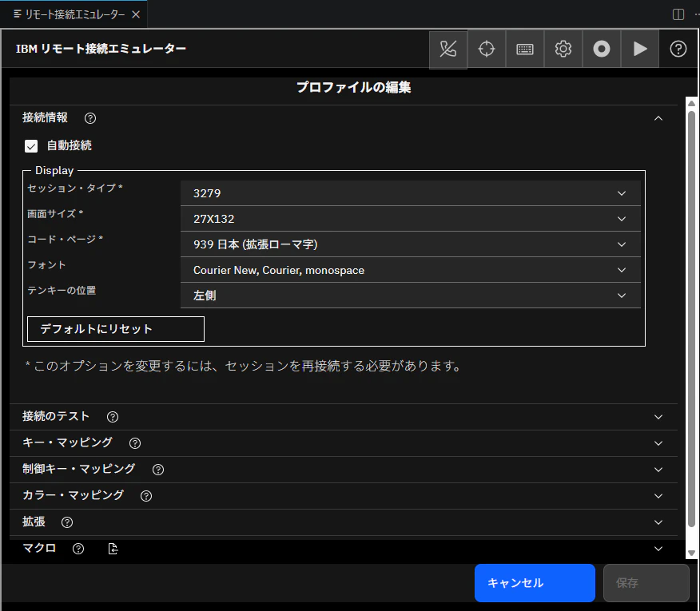Click the split editor icon at top right
This screenshot has height=611, width=700.
pyautogui.click(x=678, y=14)
